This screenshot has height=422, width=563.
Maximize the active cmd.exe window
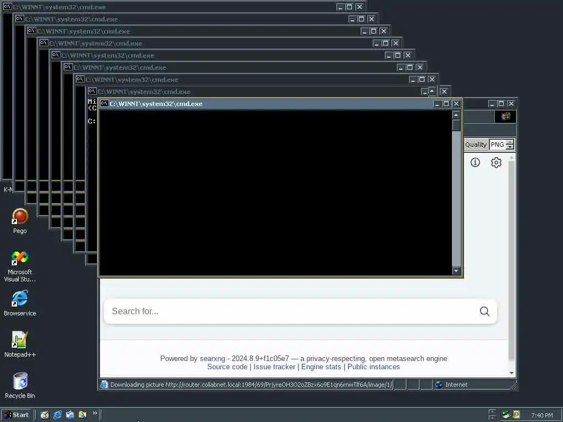click(x=446, y=104)
